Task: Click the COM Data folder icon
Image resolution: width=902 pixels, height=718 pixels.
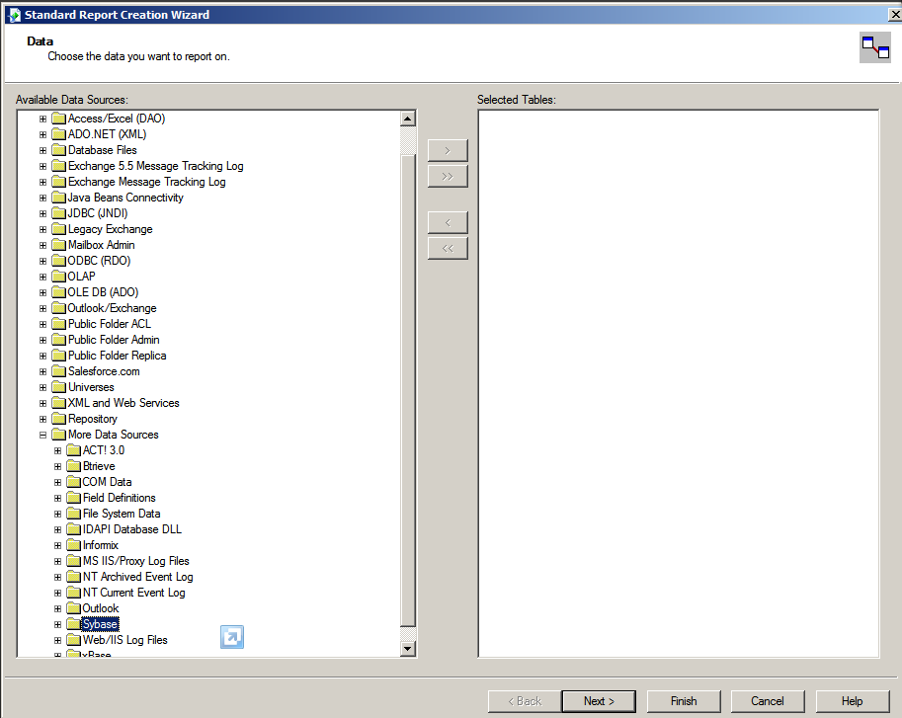Action: (x=74, y=482)
